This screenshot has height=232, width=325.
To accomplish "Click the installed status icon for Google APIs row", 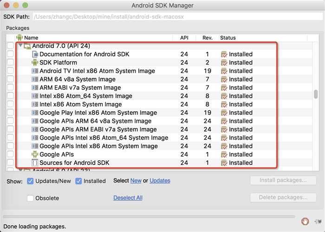I will click(x=224, y=155).
